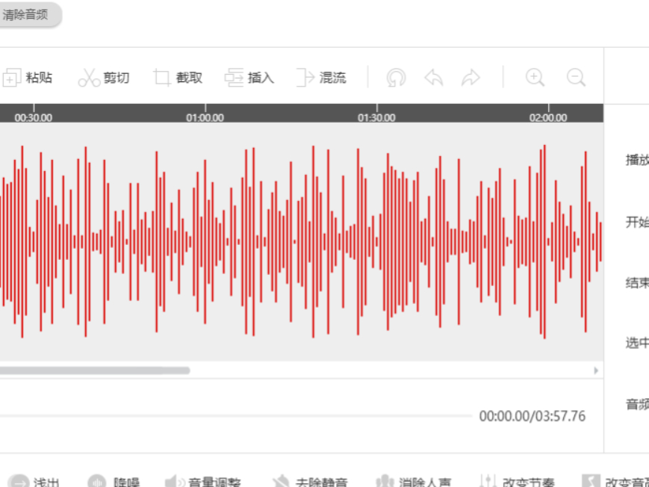Viewport: 649px width, 487px height.
Task: Choose the 截取 crop tool
Action: [178, 78]
